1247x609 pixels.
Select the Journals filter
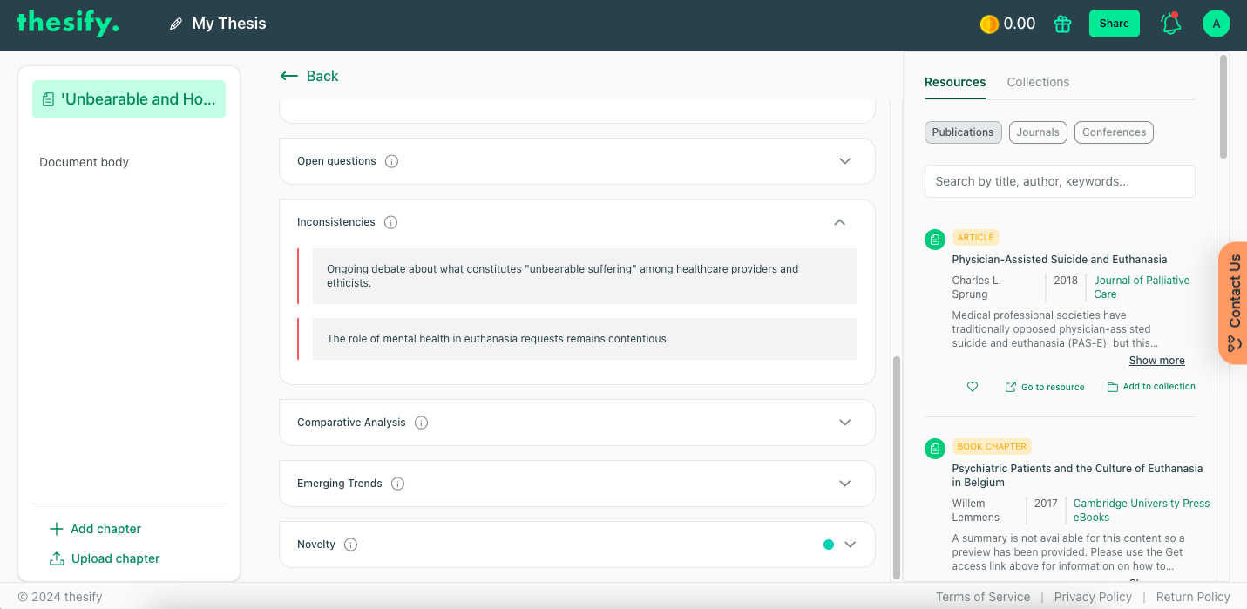pyautogui.click(x=1038, y=132)
